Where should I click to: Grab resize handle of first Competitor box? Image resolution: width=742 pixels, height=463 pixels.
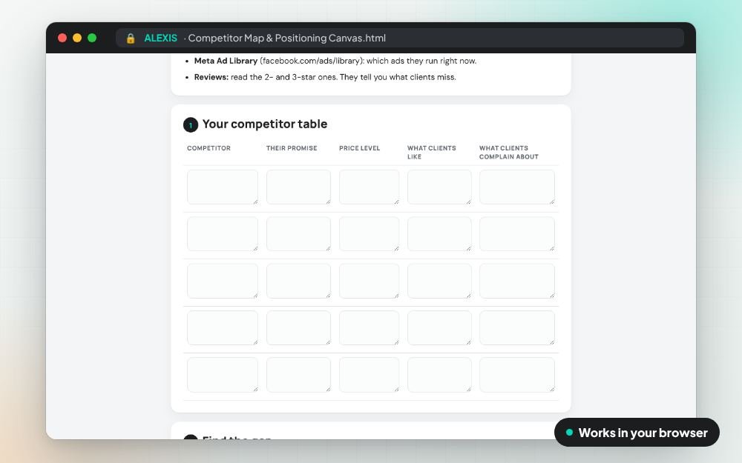[x=255, y=201]
